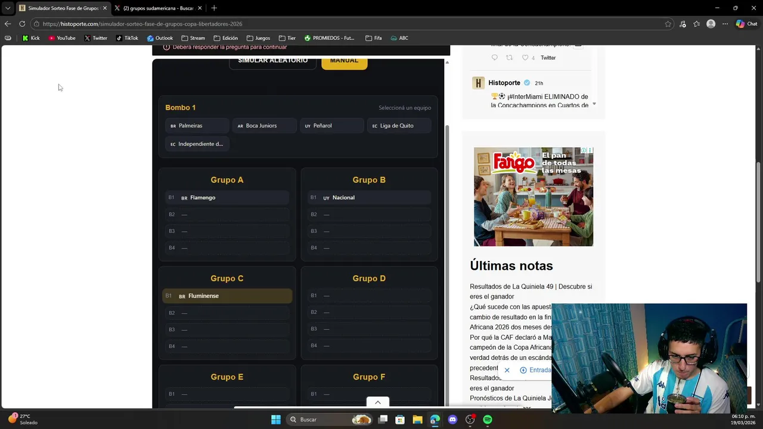Screen dimensions: 763x429
Task: Select Flamengo in Grupo A
Action: tap(227, 197)
